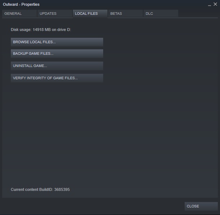The height and width of the screenshot is (215, 220).
Task: Click the build number 3685395
Action: pyautogui.click(x=62, y=189)
